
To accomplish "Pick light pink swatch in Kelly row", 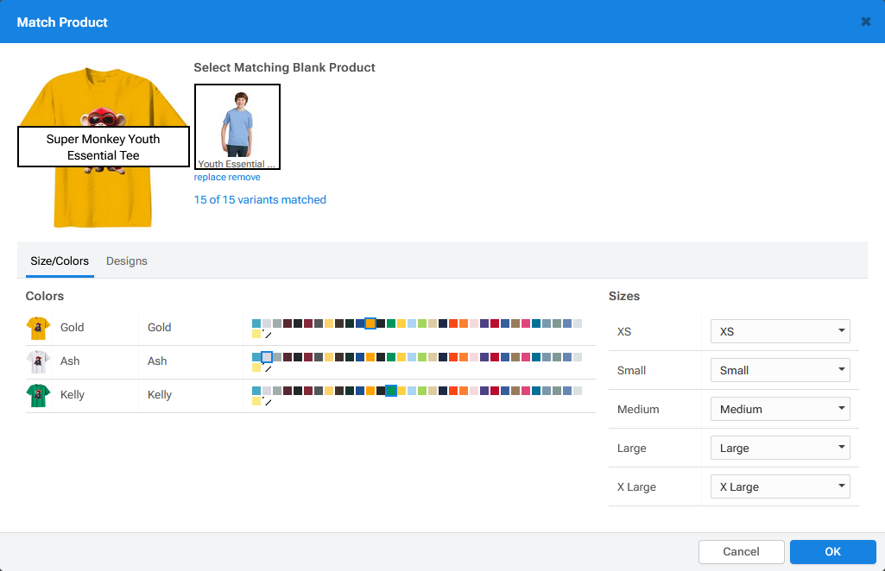I will point(474,391).
